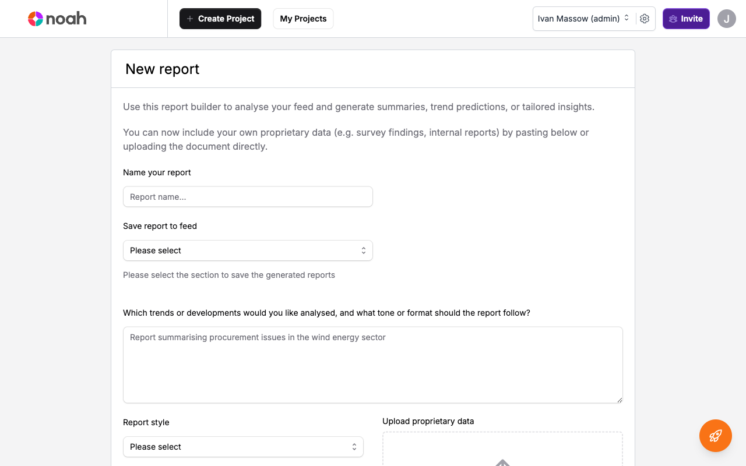Image resolution: width=746 pixels, height=466 pixels.
Task: Click the Invite button
Action: (686, 18)
